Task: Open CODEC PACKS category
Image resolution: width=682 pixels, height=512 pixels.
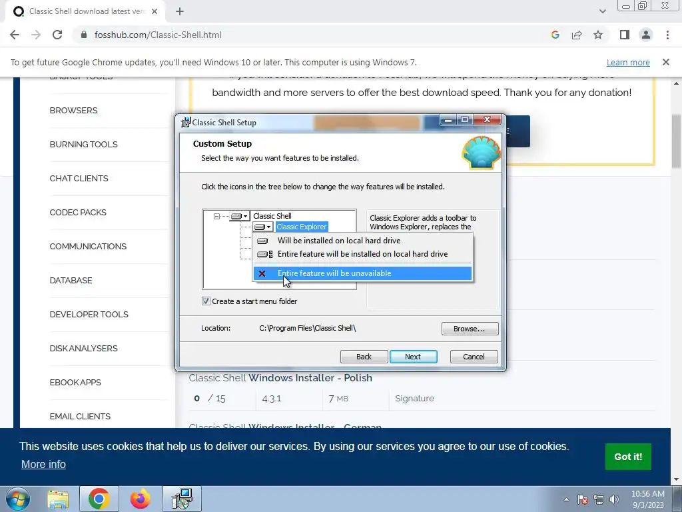Action: pyautogui.click(x=78, y=212)
